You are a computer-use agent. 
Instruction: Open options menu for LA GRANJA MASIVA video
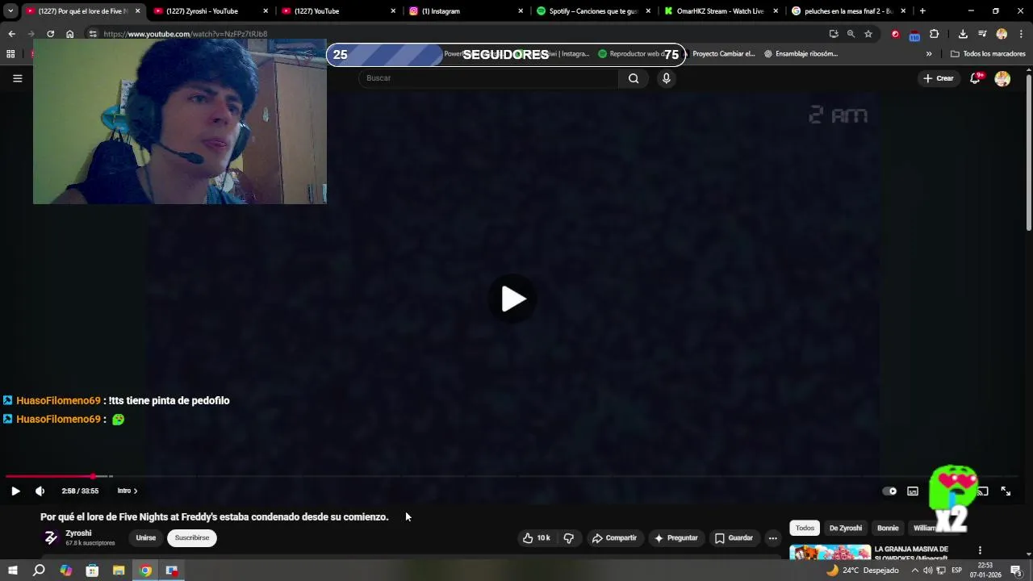pos(980,550)
